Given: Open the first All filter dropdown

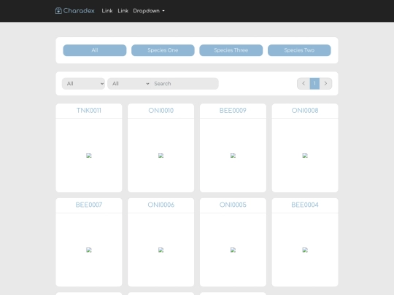Looking at the screenshot, I should 83,84.
